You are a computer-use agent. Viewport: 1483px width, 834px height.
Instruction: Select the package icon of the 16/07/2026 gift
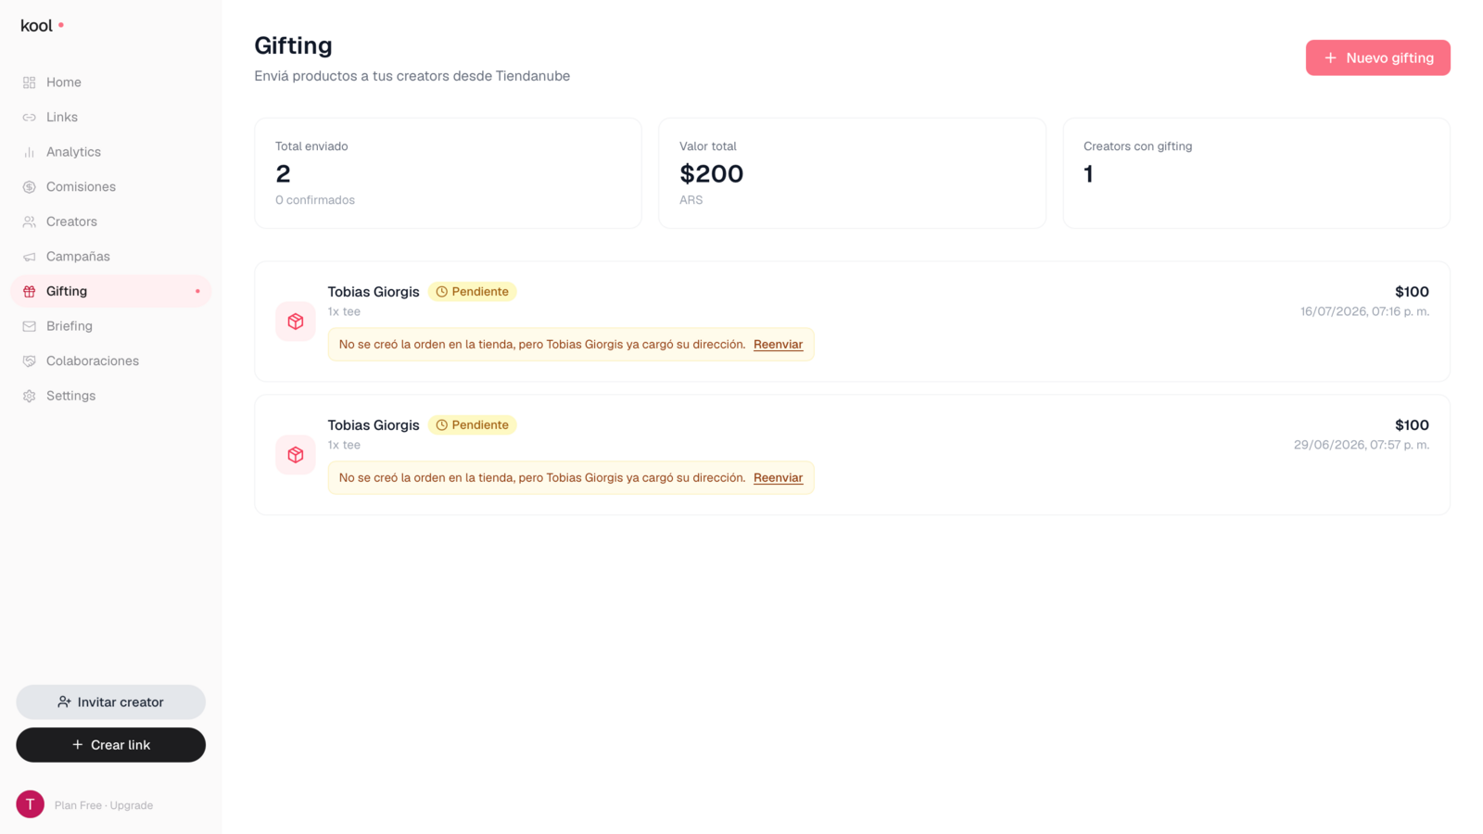pos(296,322)
